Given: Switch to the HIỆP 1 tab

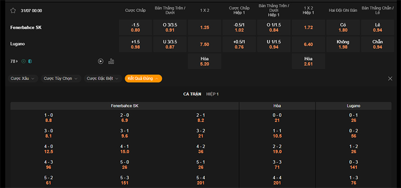Looking at the screenshot, I should 212,94.
